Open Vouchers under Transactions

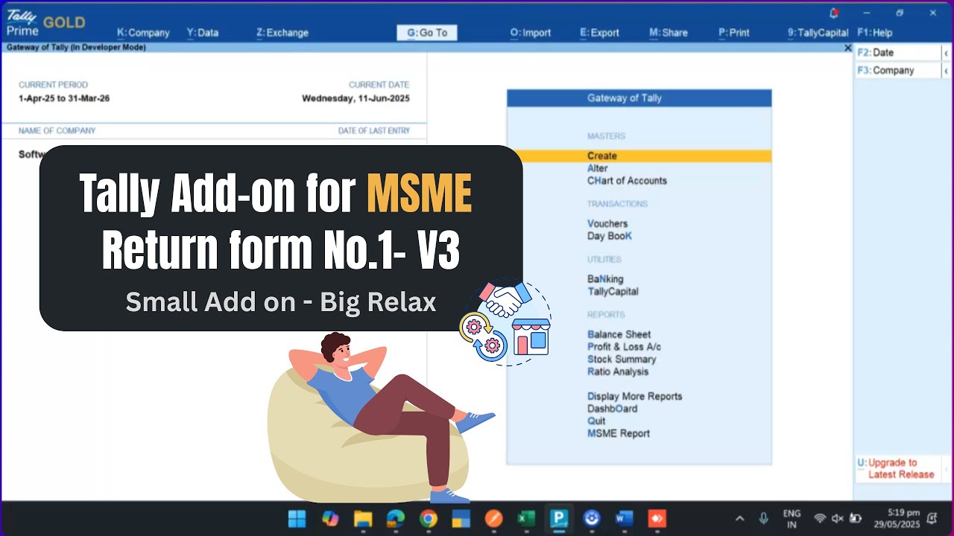(607, 223)
